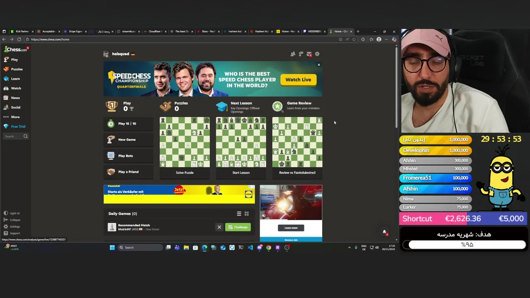Switch to the Kick Partner tab
This screenshot has height=298, width=530.
[22, 31]
